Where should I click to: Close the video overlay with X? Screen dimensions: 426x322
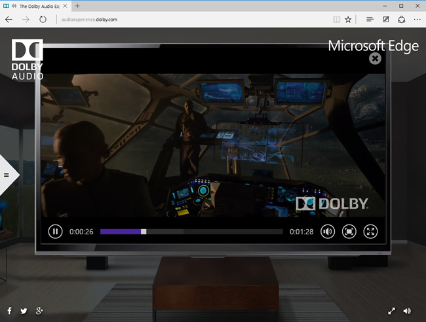[375, 58]
